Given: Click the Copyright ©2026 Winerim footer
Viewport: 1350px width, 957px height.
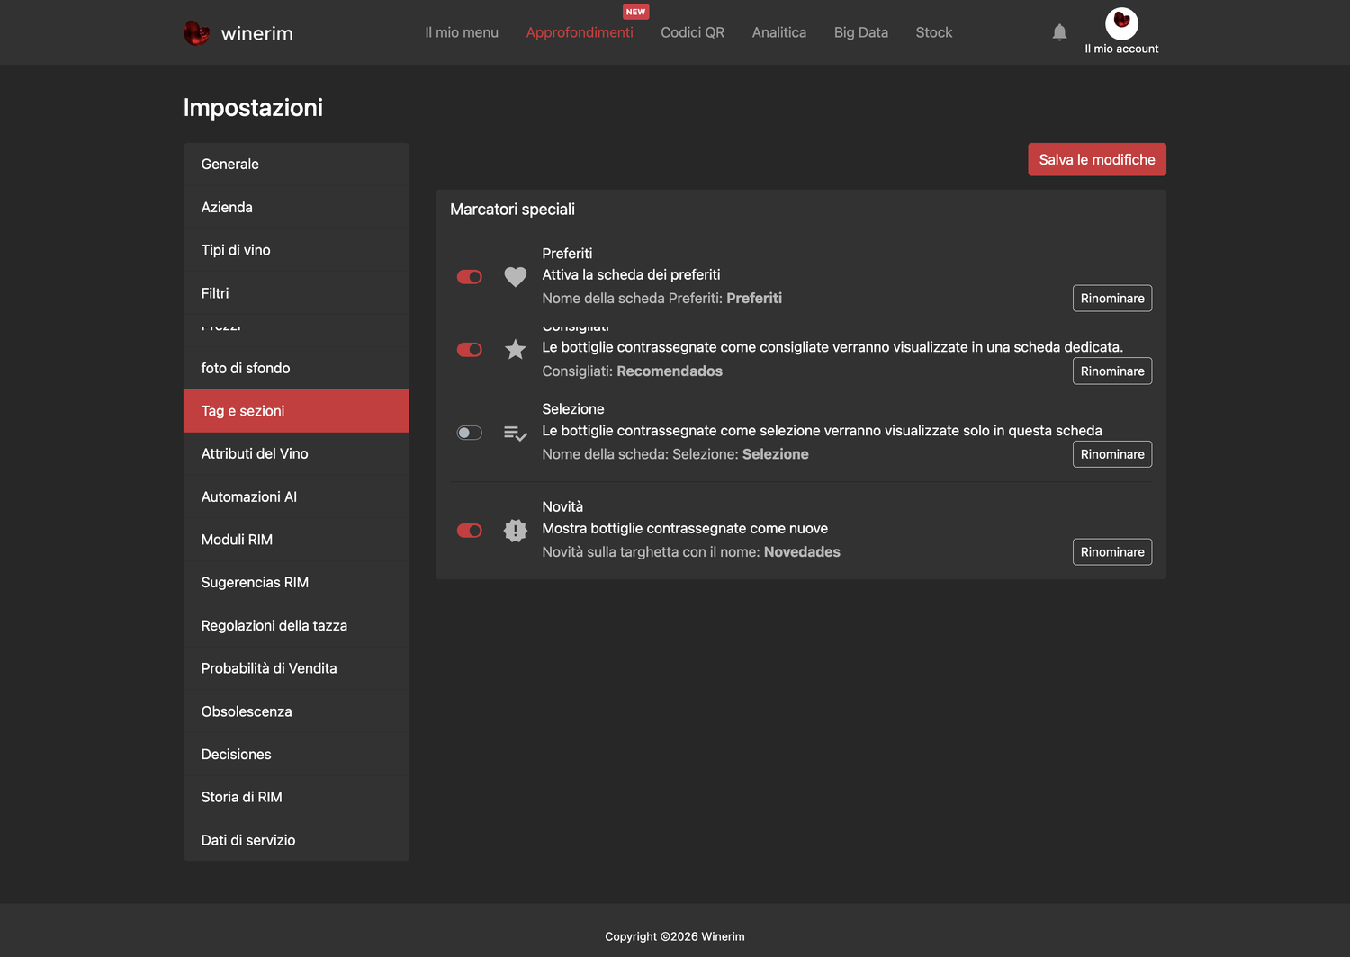Looking at the screenshot, I should [x=675, y=936].
